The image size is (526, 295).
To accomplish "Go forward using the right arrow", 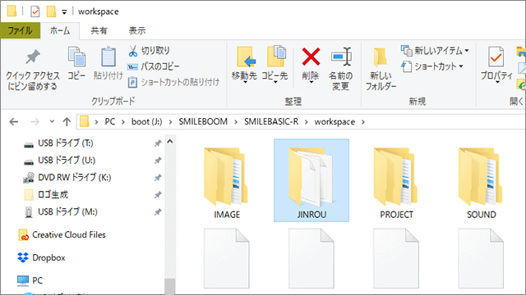I will pyautogui.click(x=35, y=122).
